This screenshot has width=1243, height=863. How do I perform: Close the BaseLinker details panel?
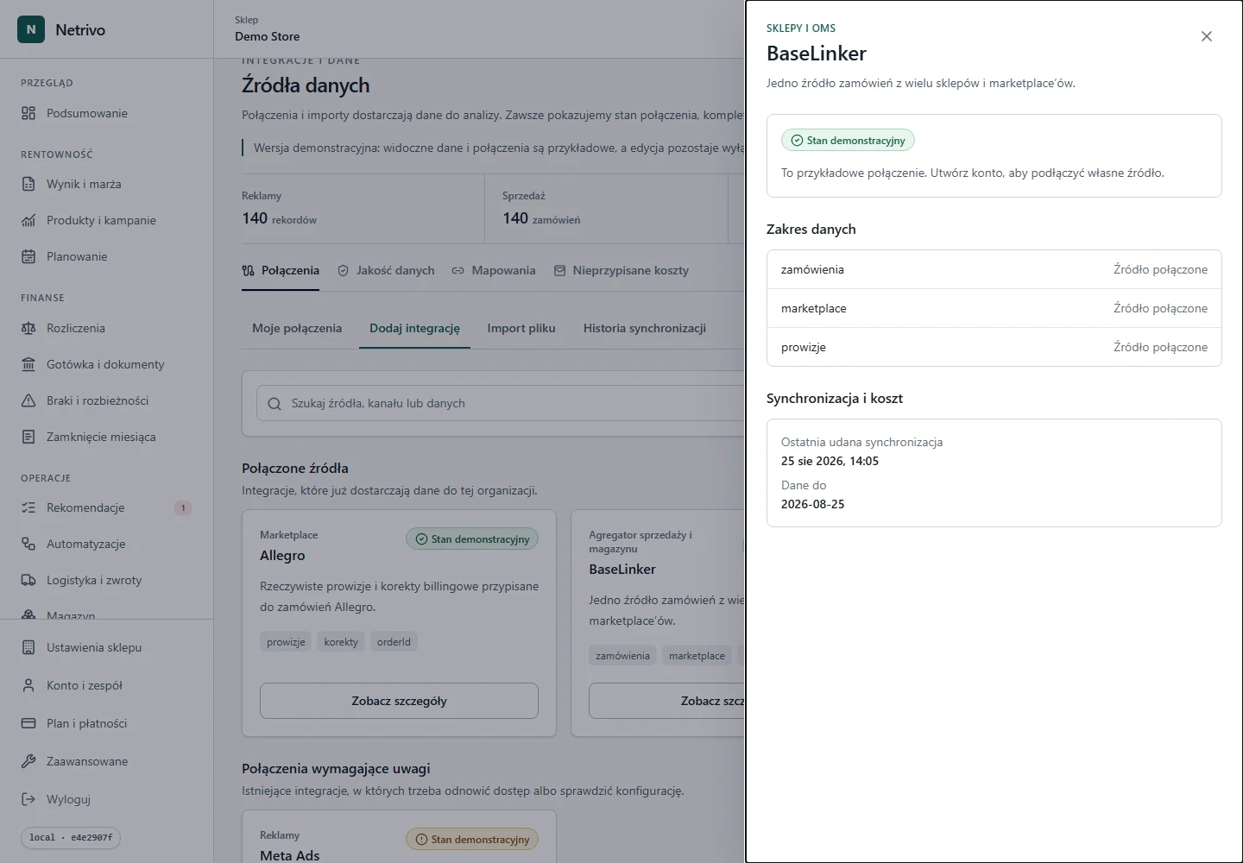point(1207,36)
